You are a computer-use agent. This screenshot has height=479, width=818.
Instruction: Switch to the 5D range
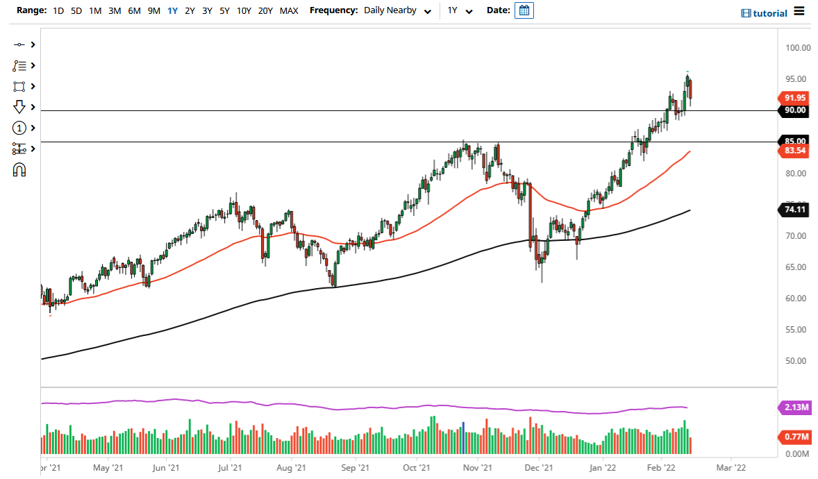point(76,10)
